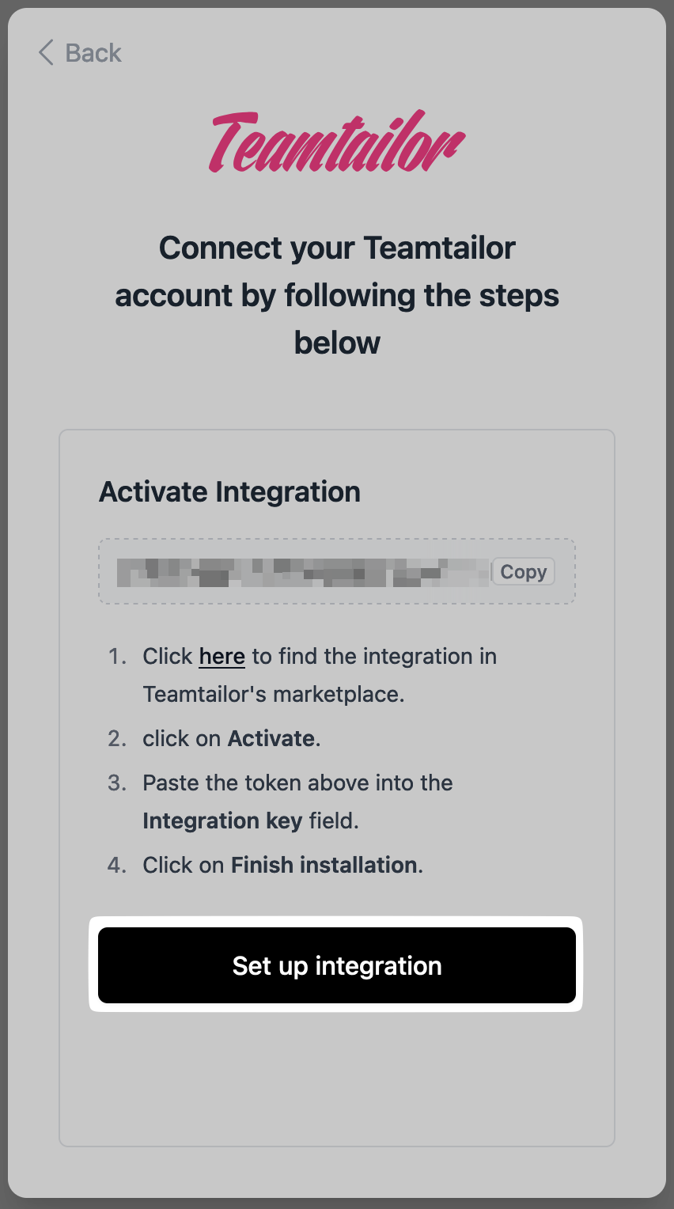This screenshot has height=1209, width=674.
Task: Click the bold Finish installation text
Action: coord(324,866)
